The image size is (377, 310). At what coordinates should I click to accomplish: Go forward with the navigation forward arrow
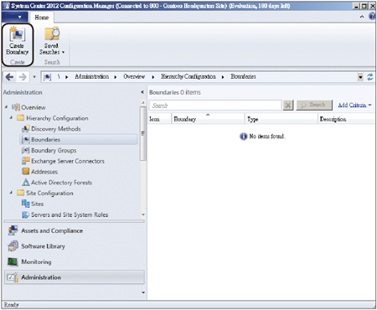point(23,77)
